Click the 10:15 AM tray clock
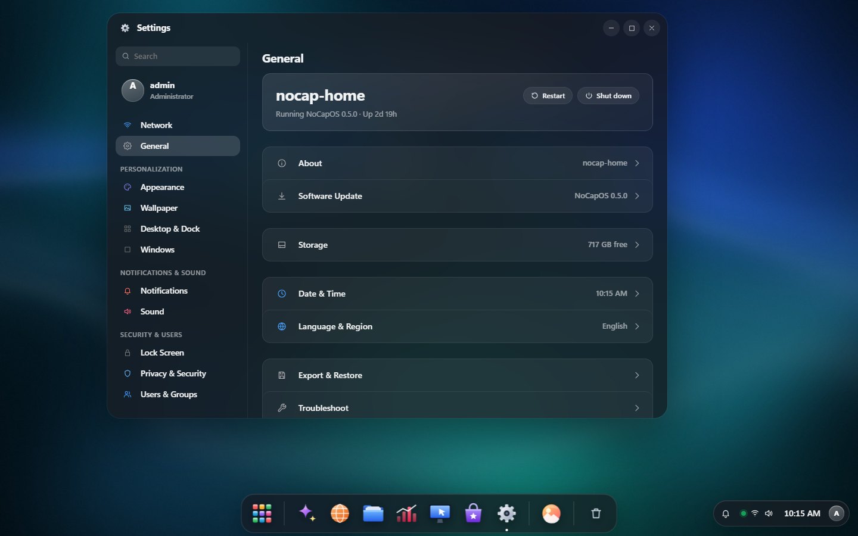Viewport: 858px width, 536px height. (802, 513)
